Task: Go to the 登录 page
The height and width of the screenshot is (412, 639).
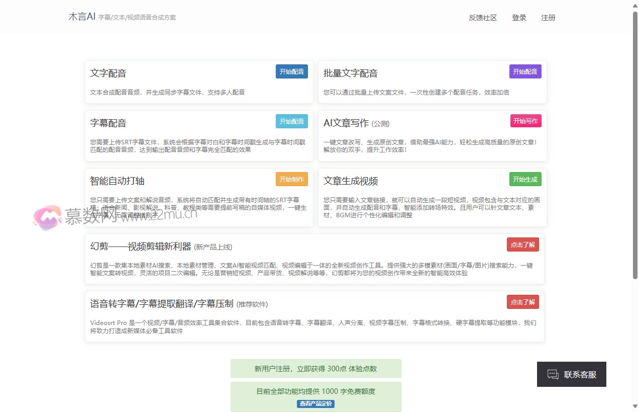Action: pos(519,18)
